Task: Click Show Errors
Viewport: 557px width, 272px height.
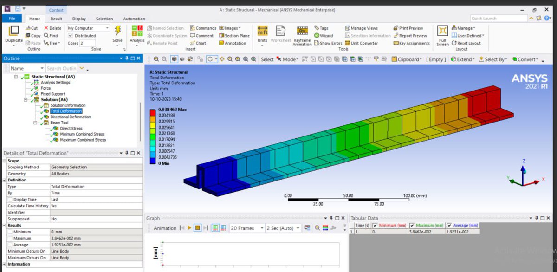Action: point(328,43)
